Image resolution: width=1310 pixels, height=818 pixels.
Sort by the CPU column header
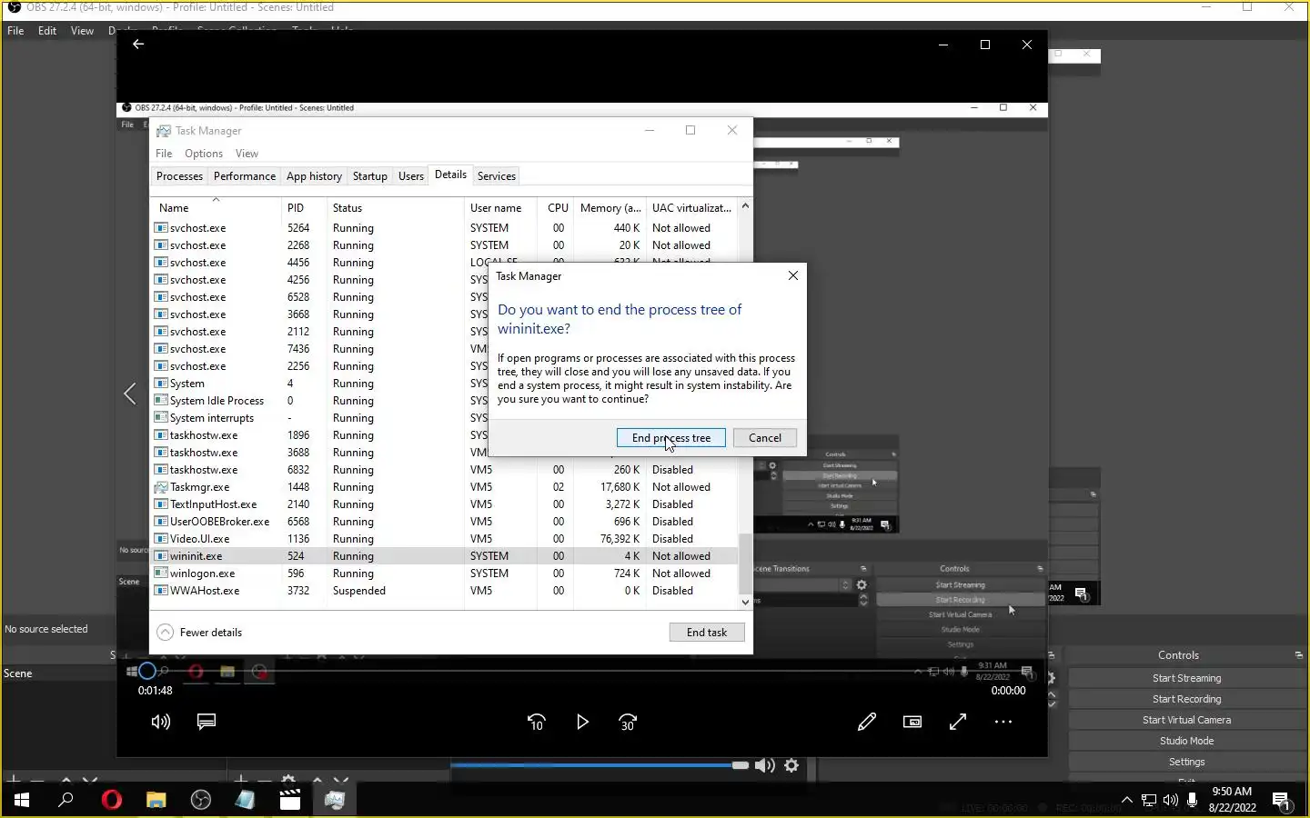pos(558,207)
